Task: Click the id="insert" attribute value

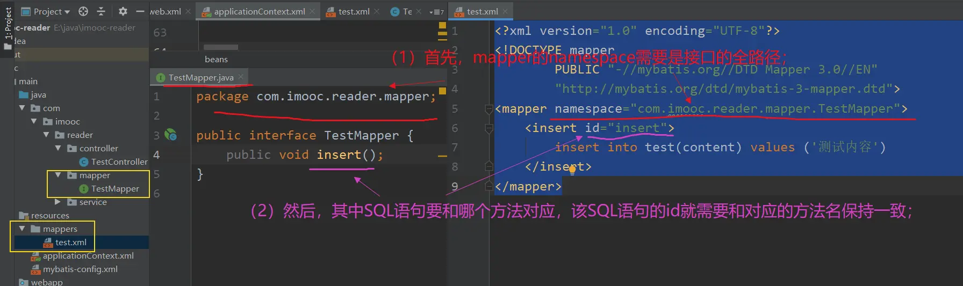Action: (637, 128)
